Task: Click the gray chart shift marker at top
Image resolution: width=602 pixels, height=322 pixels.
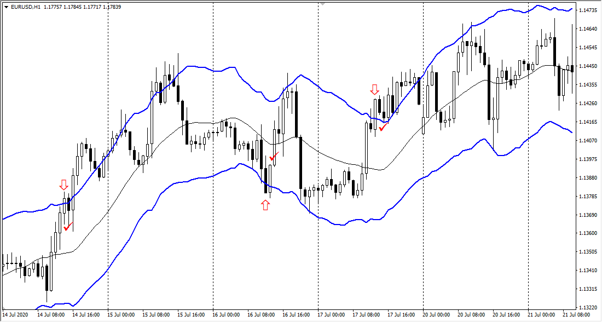Action: 323,3
